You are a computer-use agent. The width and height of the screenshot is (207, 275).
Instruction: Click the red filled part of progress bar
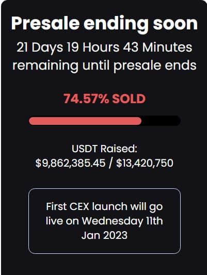tap(85, 121)
